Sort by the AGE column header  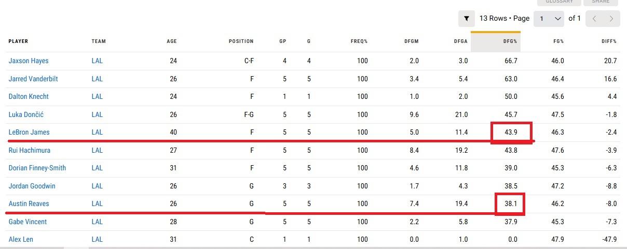[171, 41]
